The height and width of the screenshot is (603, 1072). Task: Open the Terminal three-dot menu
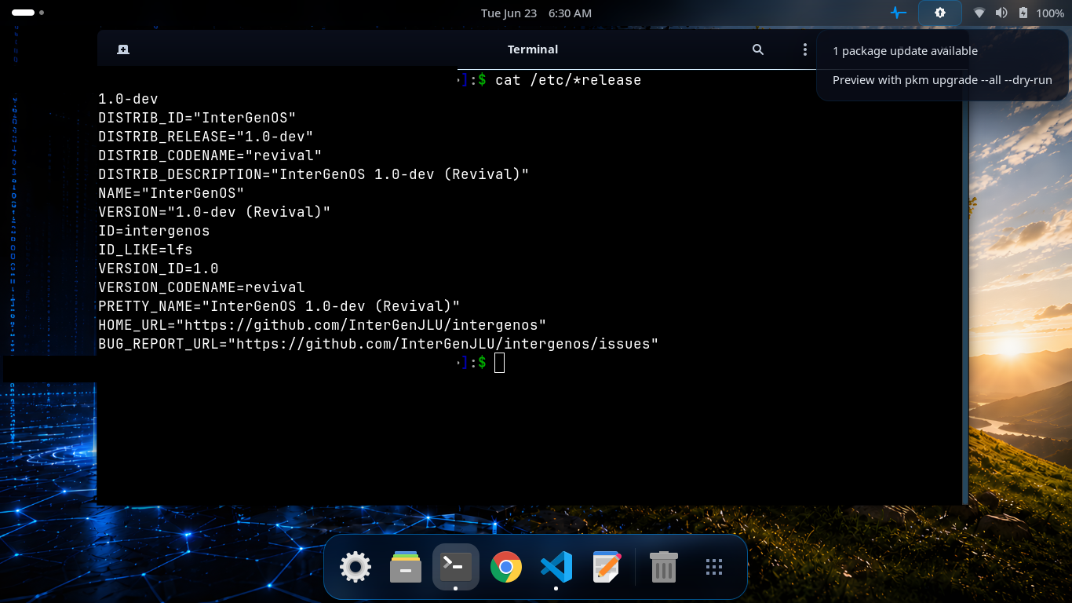[x=804, y=49]
